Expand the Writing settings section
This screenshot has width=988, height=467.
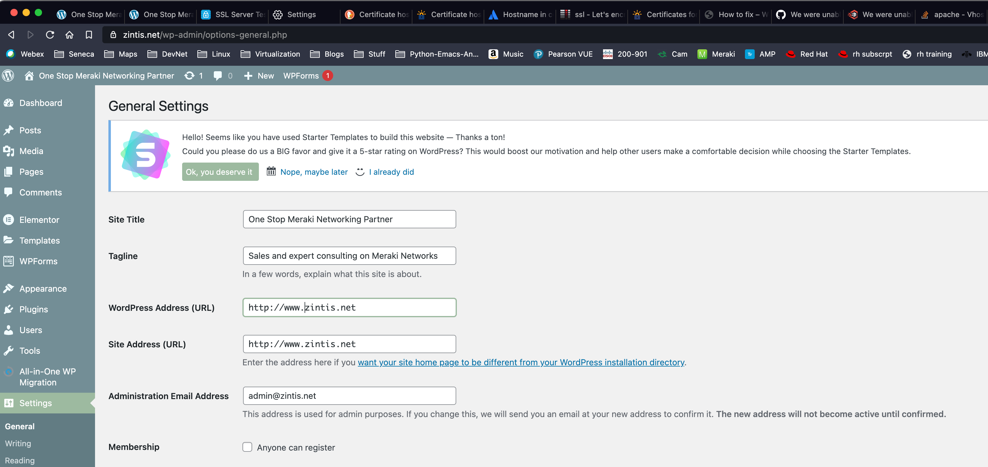coord(18,442)
